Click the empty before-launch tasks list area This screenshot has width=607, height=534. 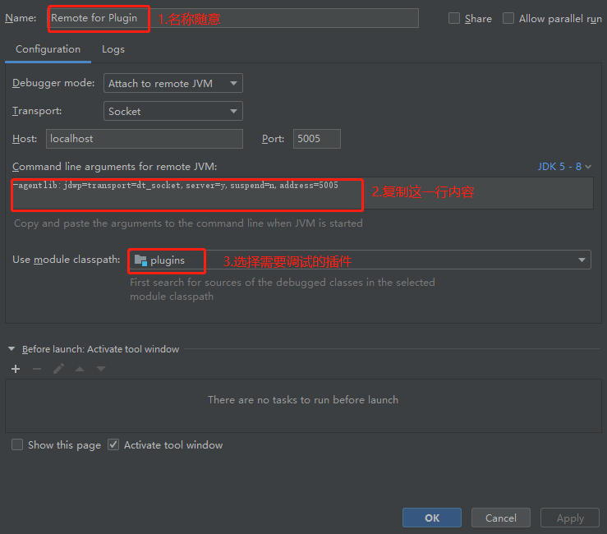click(x=303, y=406)
